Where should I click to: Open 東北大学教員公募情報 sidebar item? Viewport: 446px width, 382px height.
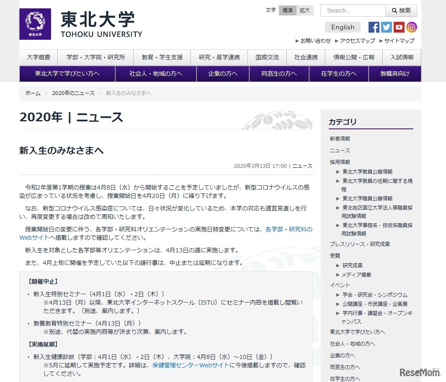[x=367, y=172]
